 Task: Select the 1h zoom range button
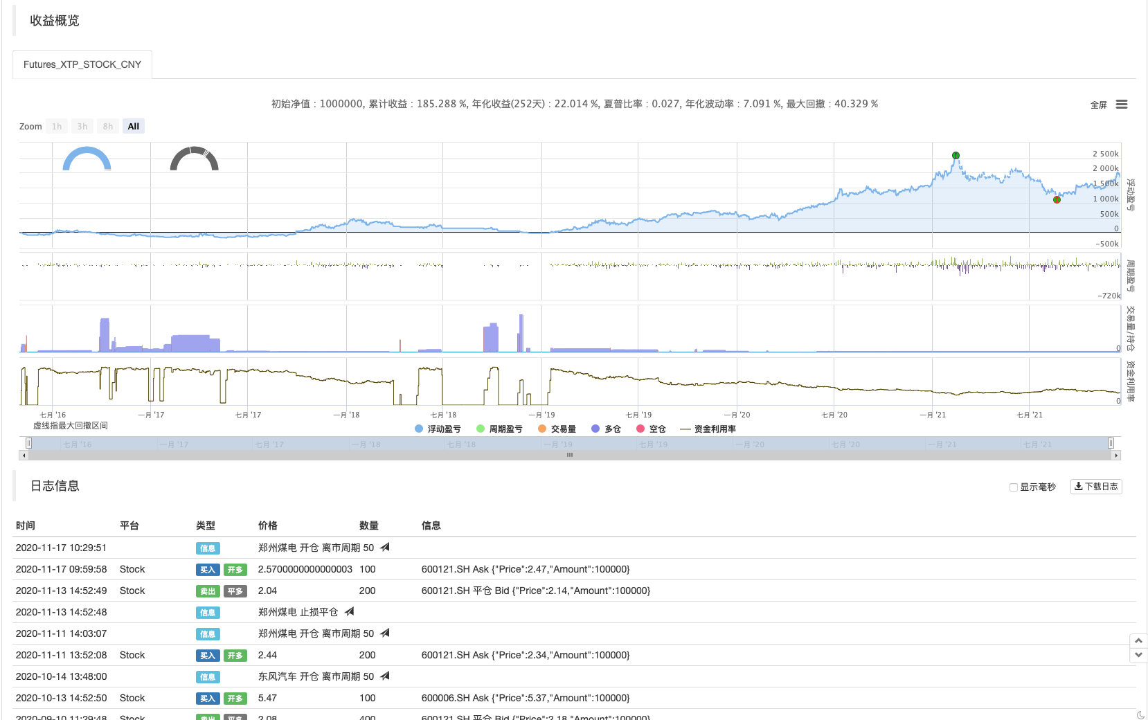57,127
